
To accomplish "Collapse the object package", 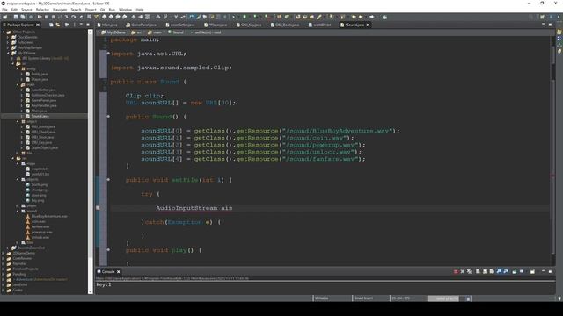I will [x=18, y=121].
